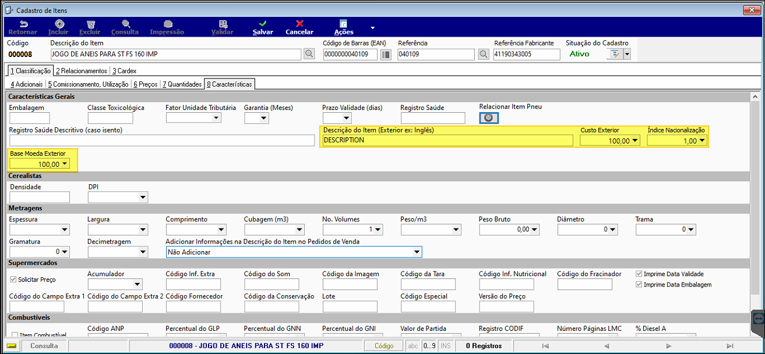Screen dimensions: 765x354
Task: Open the 6 Preços subtab
Action: (x=145, y=84)
